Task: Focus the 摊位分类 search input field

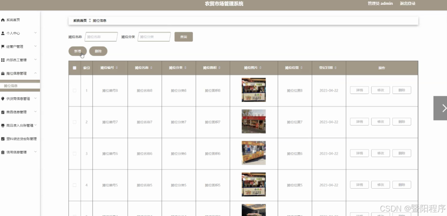Action: pos(154,37)
